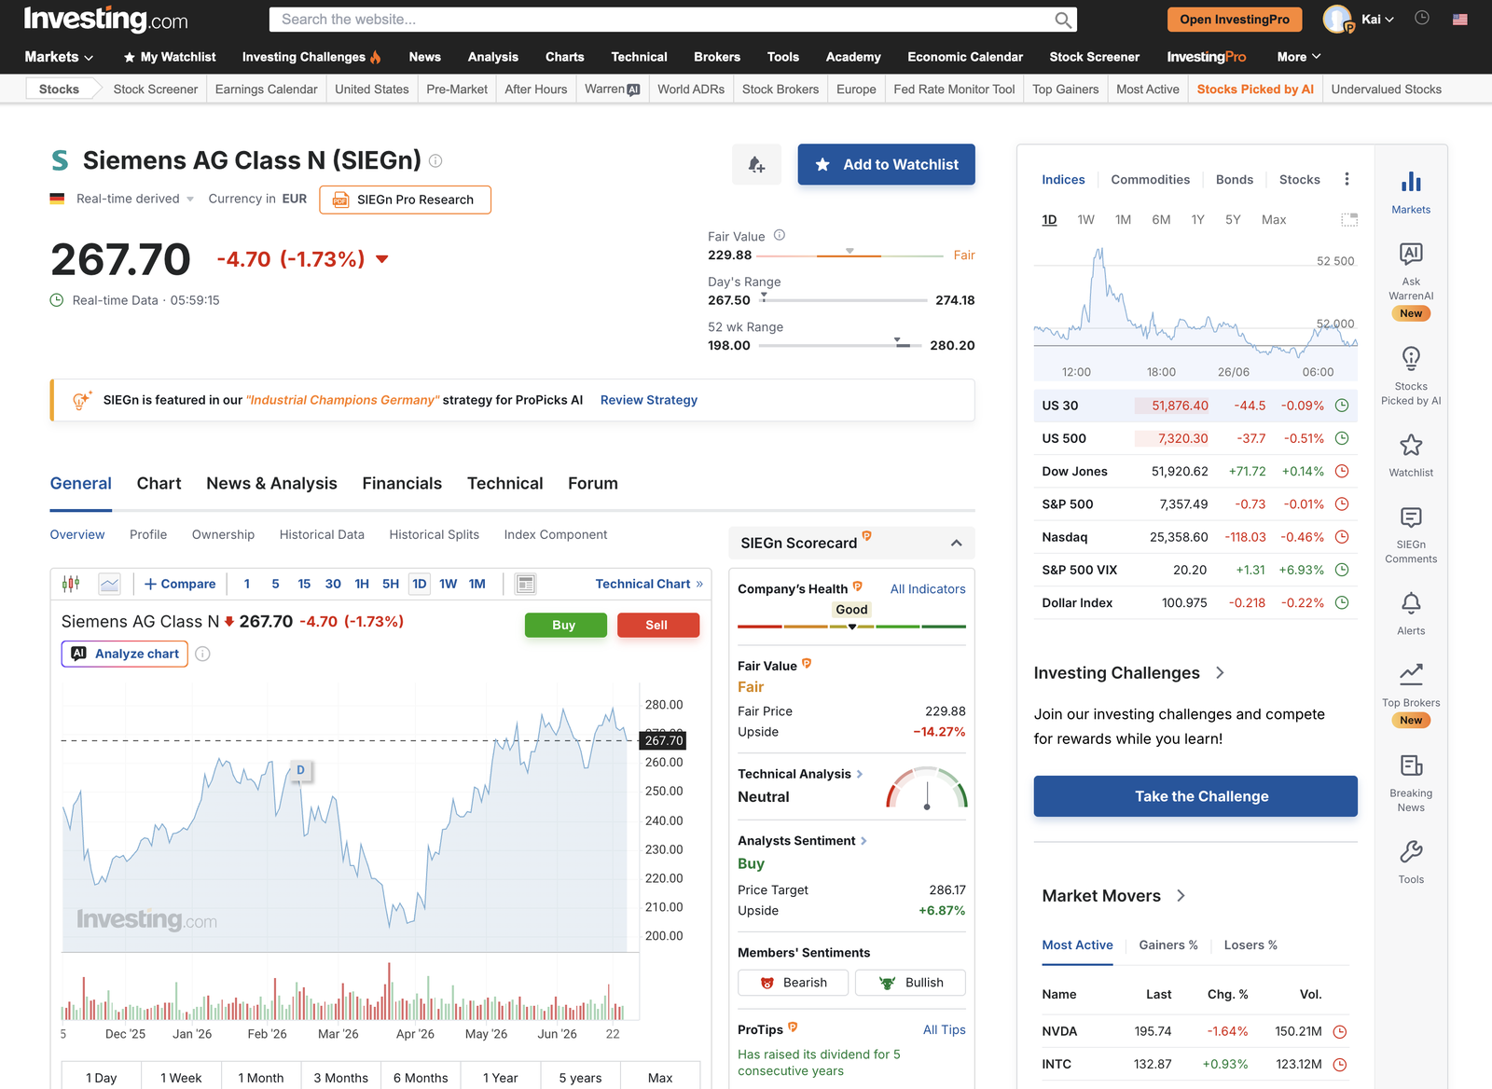Viewport: 1492px width, 1089px height.
Task: Click the Analyze chart AI button
Action: 125,654
